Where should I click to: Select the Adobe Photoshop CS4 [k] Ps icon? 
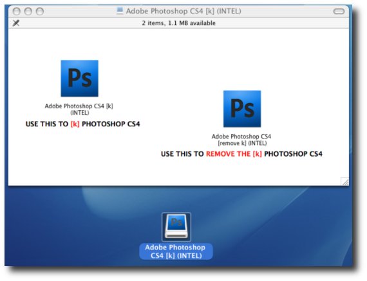coord(80,78)
